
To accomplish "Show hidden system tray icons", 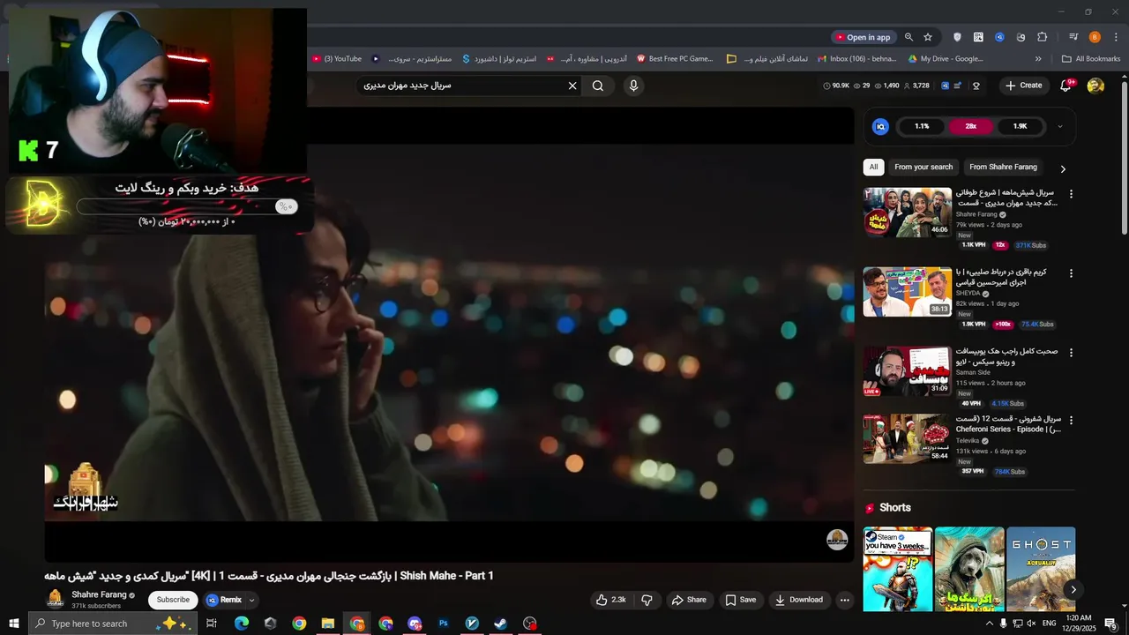I will [x=989, y=624].
